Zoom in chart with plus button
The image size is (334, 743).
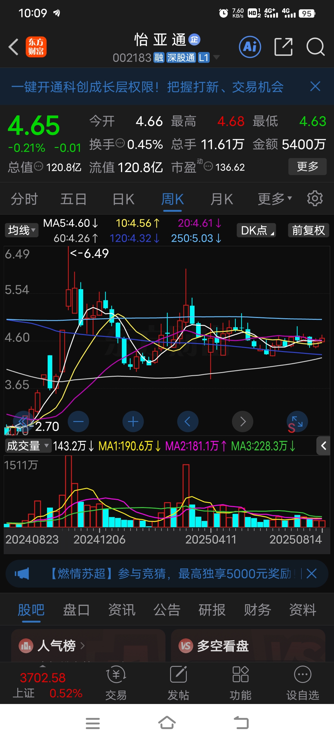click(x=133, y=421)
